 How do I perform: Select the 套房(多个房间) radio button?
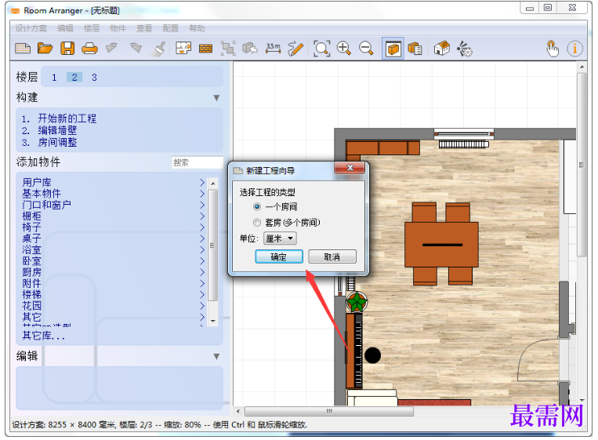pos(257,222)
